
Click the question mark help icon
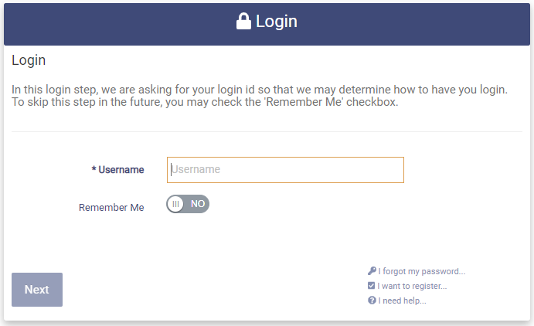tap(372, 301)
